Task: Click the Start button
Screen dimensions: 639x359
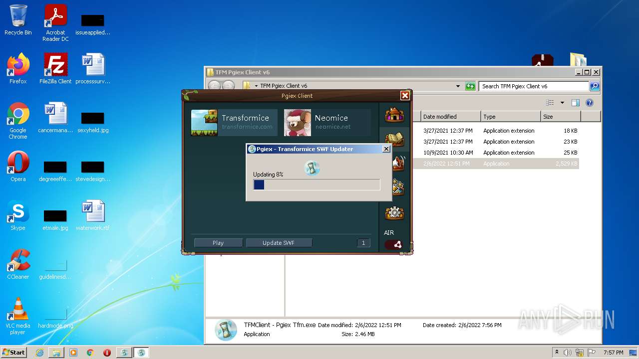Action: pos(13,353)
